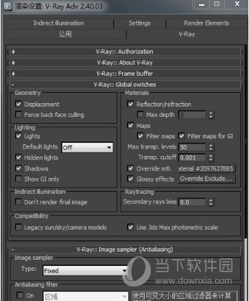Close the render settings window

[237, 5]
